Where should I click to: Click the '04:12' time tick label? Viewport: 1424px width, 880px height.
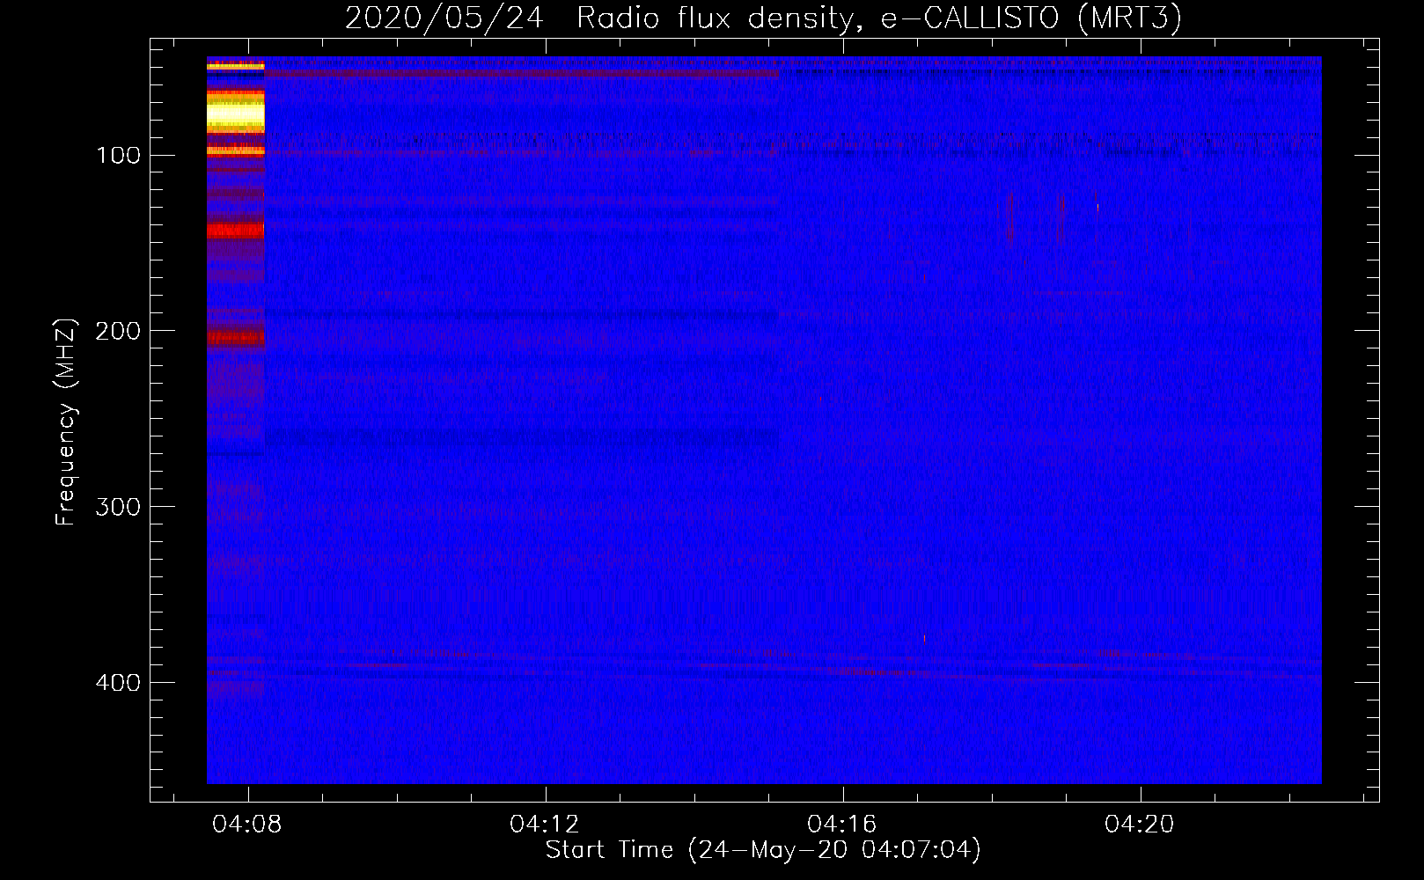(545, 825)
